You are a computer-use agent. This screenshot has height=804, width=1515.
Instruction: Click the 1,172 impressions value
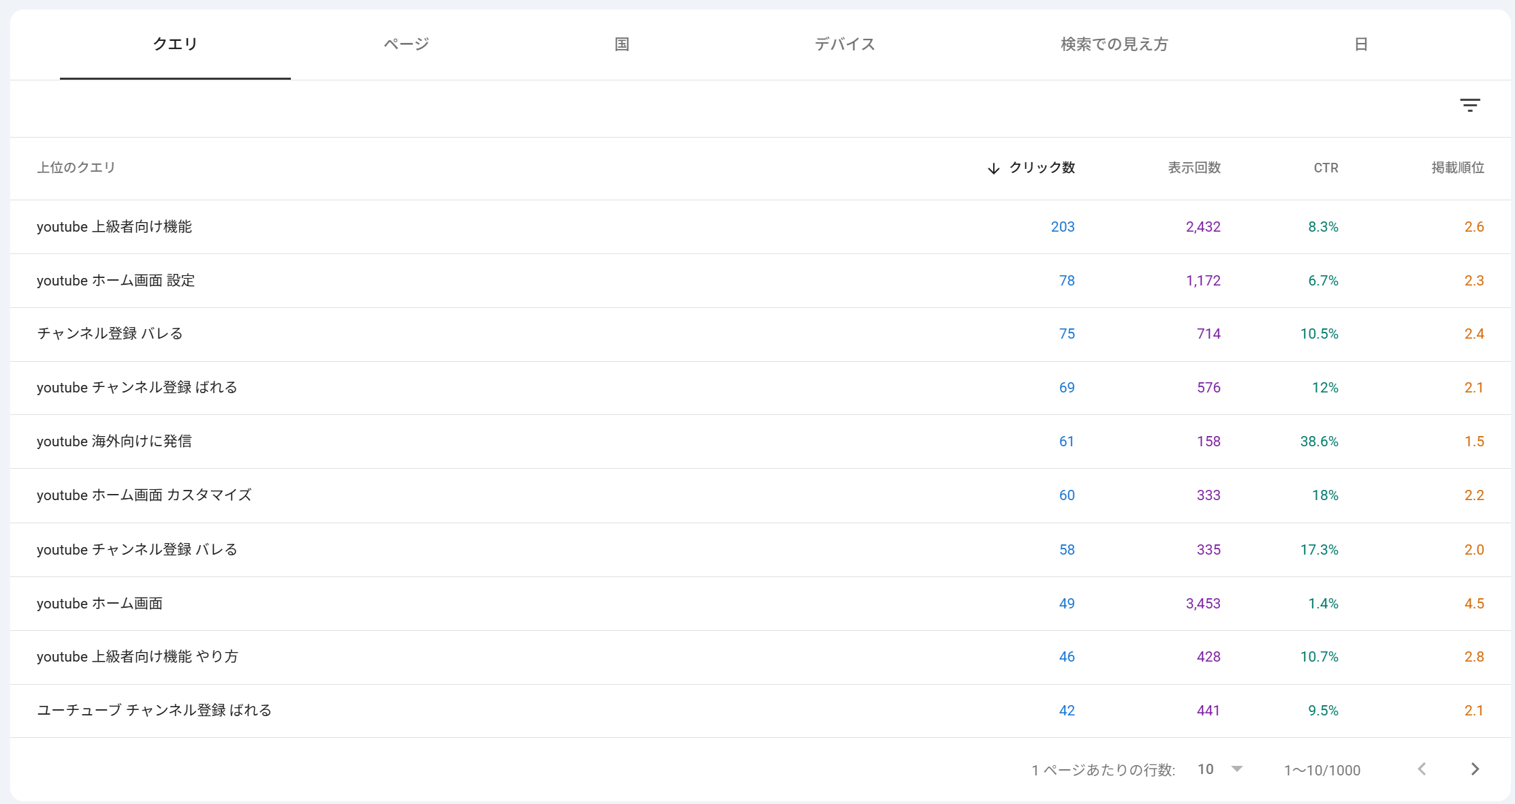pos(1203,281)
